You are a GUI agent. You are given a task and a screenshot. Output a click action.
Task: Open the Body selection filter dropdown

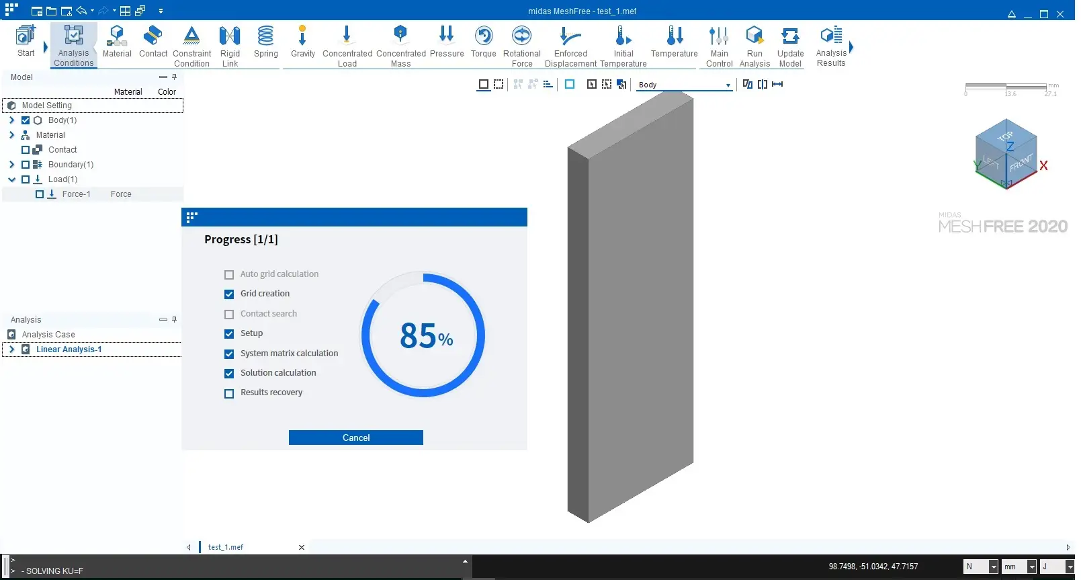684,85
